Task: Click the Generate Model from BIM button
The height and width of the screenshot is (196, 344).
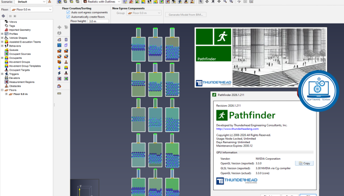Action: tap(186, 15)
